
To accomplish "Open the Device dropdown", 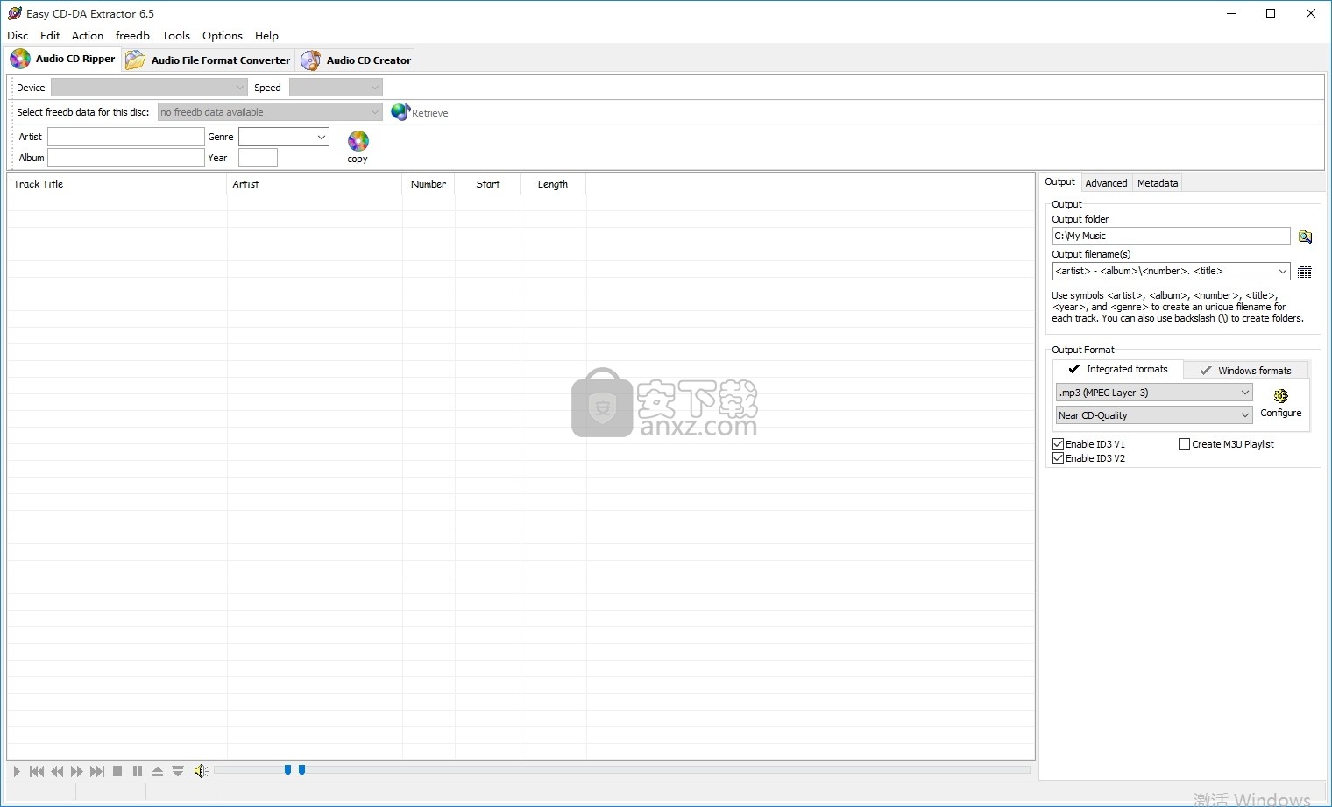I will [x=149, y=88].
